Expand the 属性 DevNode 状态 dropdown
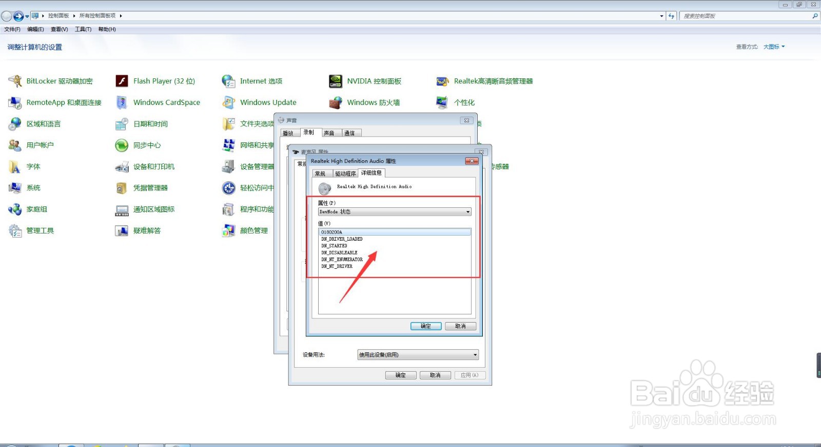 (395, 211)
